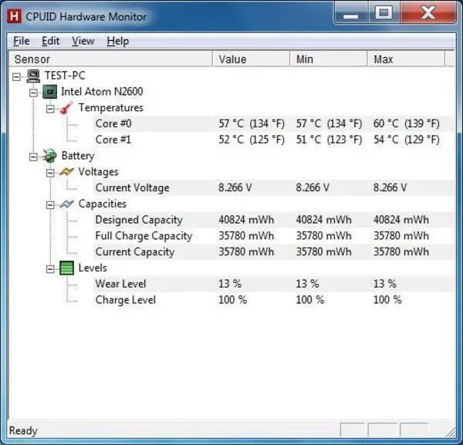Viewport: 463px width, 445px height.
Task: Collapse the TEST-PC tree node
Action: point(16,77)
